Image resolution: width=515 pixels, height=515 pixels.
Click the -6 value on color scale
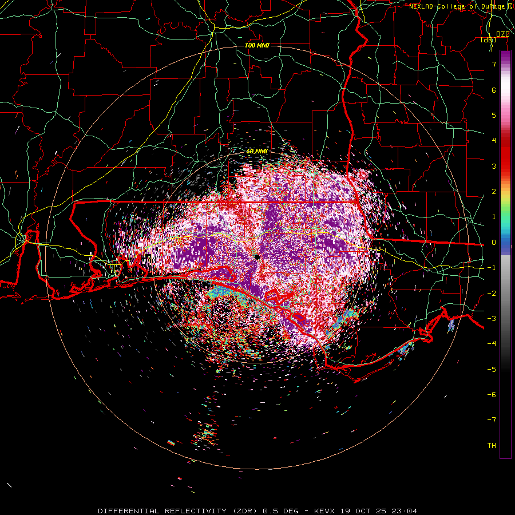click(492, 395)
